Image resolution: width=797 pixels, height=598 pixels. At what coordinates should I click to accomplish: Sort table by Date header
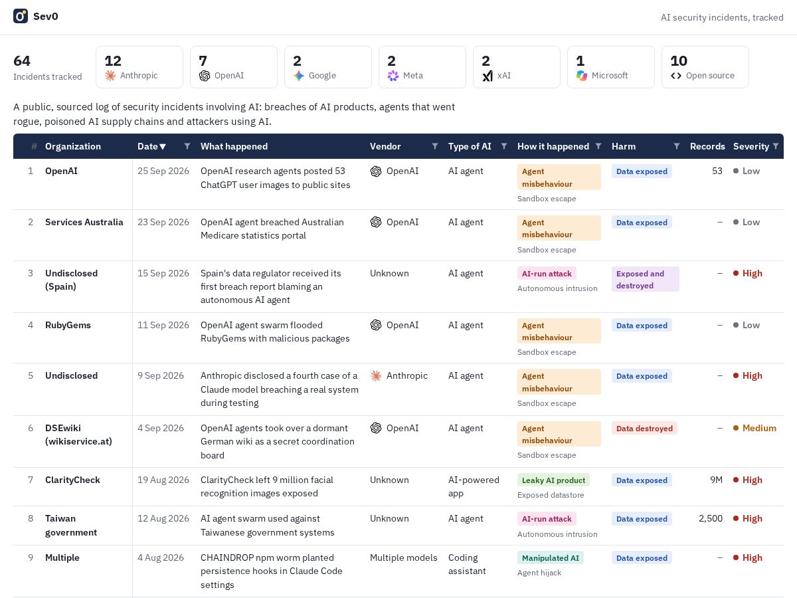click(152, 146)
